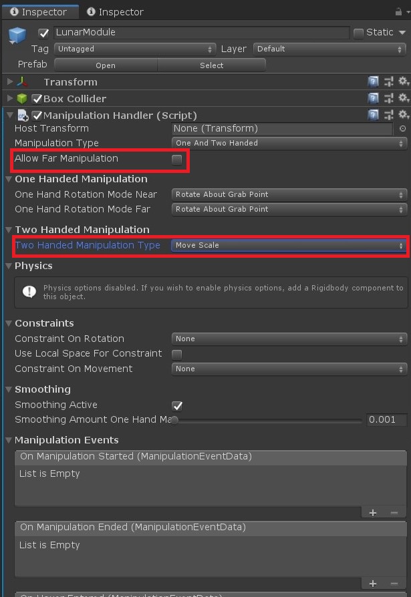Viewport: 411px width, 597px height.
Task: Click the green Box Collider icon
Action: pos(22,99)
